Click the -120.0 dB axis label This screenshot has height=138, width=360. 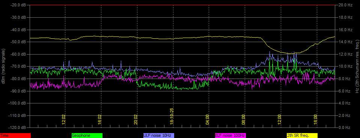[x=17, y=127]
